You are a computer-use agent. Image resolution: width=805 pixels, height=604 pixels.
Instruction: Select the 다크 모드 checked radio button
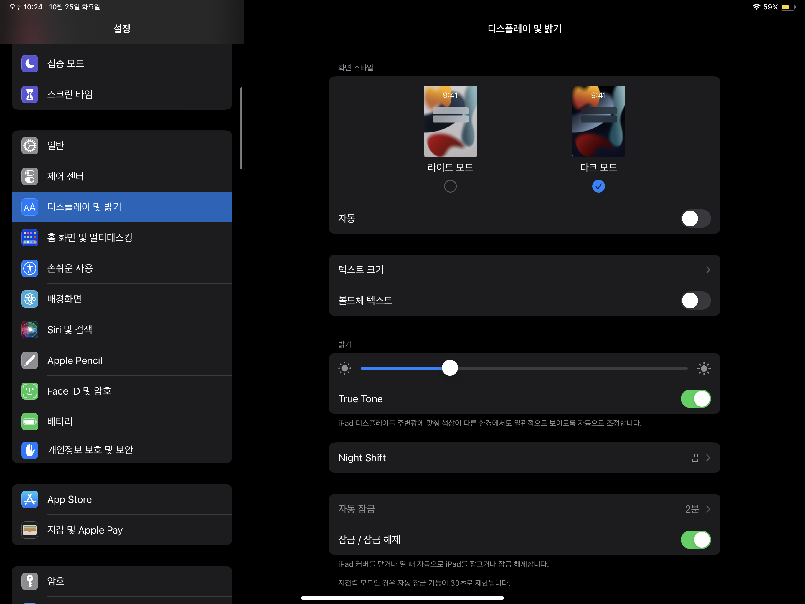598,186
